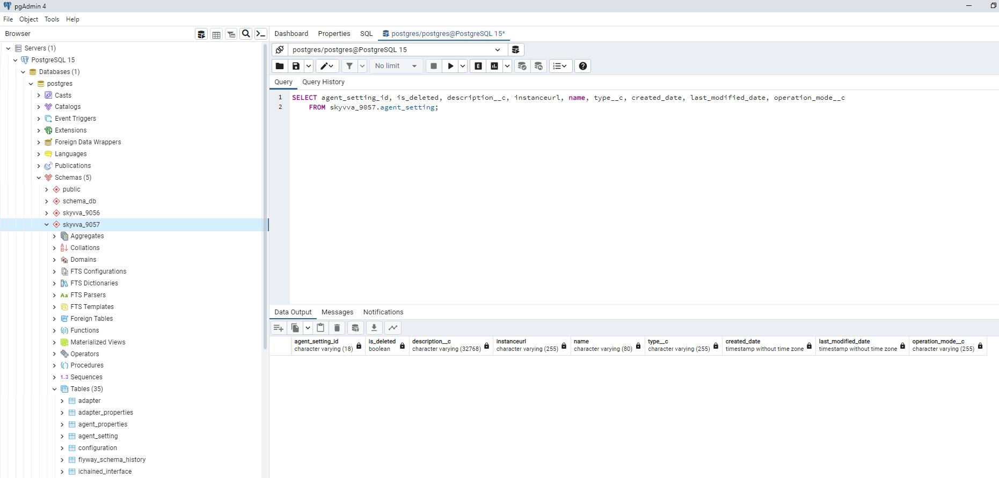Open the query tool help icon
Screen dimensions: 999x478
(x=583, y=66)
